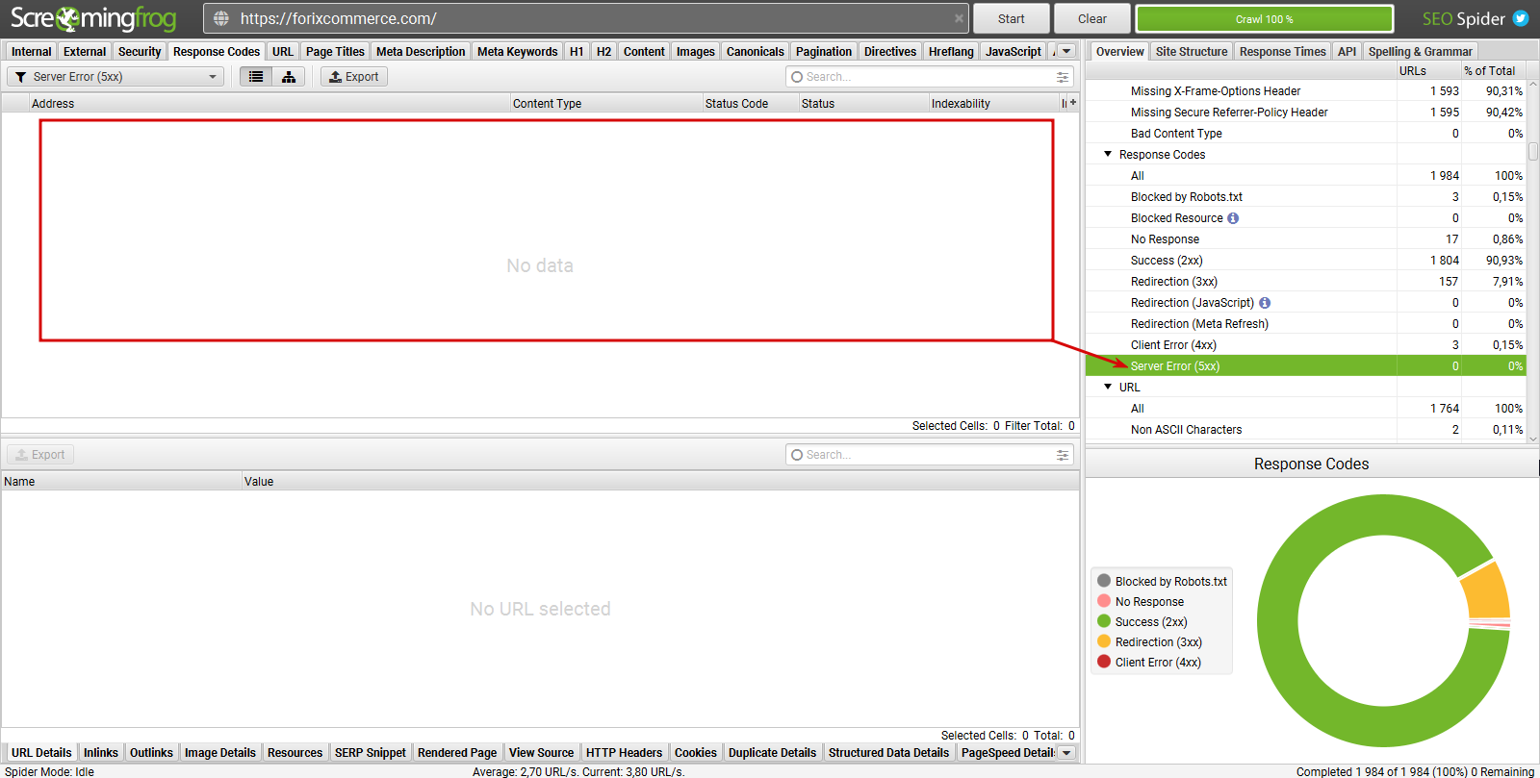Open lower search filter options icon
1540x778 pixels.
(1063, 455)
